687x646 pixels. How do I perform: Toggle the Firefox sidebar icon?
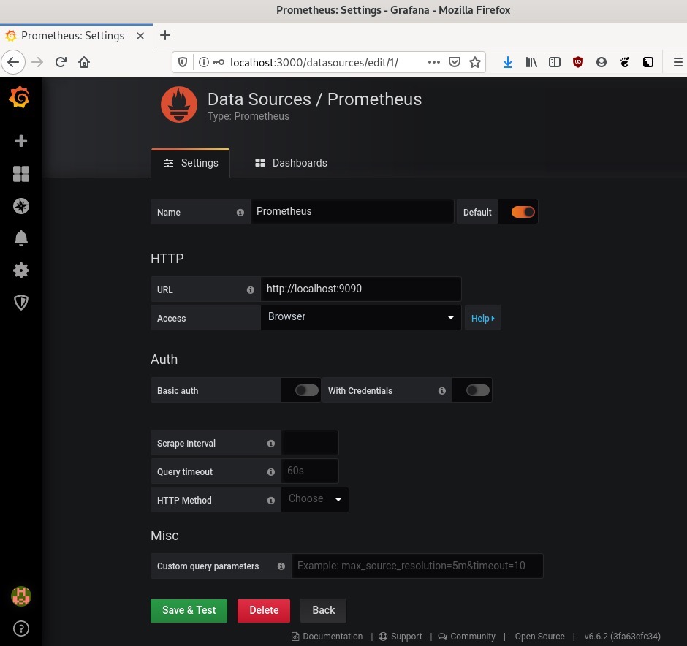click(x=554, y=62)
